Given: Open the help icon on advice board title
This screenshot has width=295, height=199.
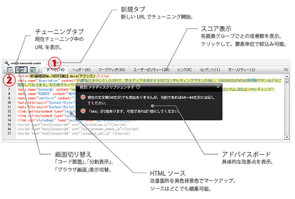Looking at the screenshot, I should [138, 87].
